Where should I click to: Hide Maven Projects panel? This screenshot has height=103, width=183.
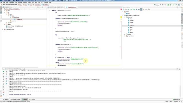pyautogui.click(x=180, y=7)
